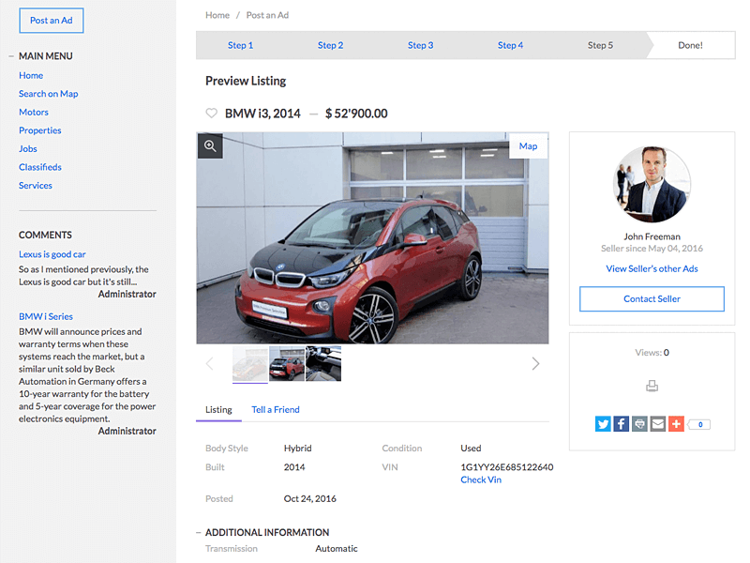Click the Contact Seller button
The image size is (750, 563).
pos(652,298)
